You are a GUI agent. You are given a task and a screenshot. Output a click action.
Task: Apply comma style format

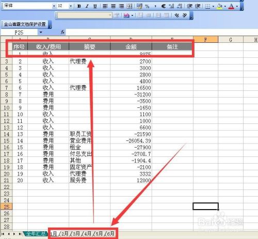pos(155,6)
